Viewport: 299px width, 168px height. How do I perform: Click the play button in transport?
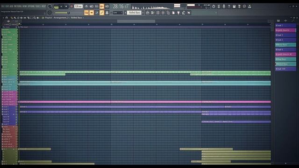point(61,6)
